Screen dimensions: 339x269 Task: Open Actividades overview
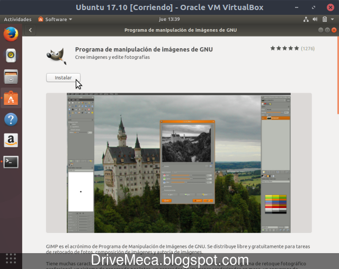[17, 20]
